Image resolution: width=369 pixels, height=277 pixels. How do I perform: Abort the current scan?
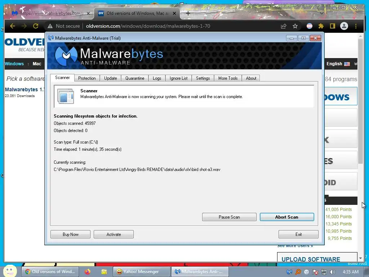(286, 217)
